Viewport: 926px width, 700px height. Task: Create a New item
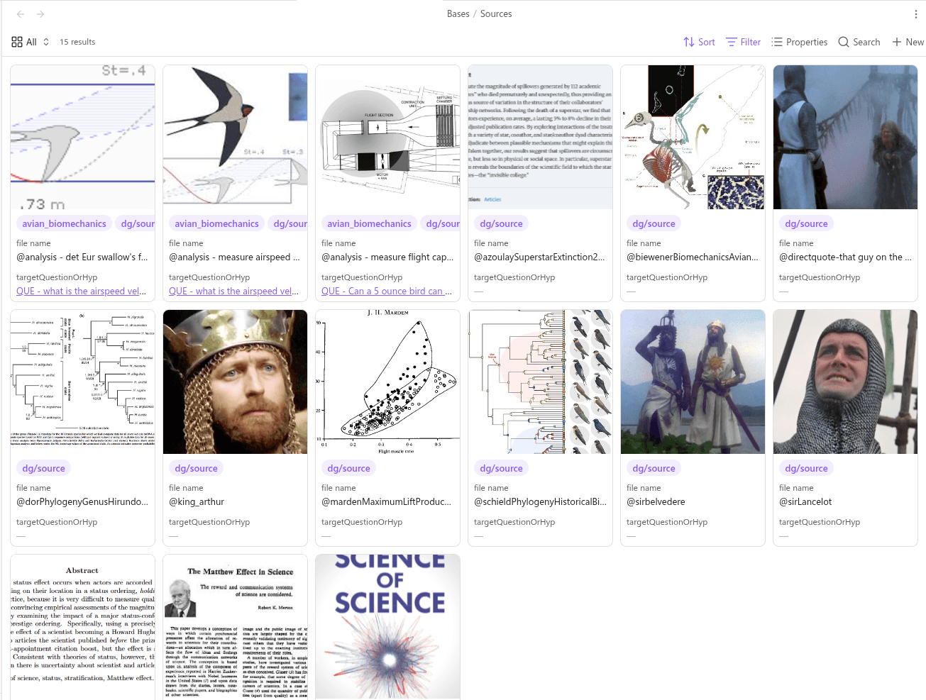click(908, 42)
